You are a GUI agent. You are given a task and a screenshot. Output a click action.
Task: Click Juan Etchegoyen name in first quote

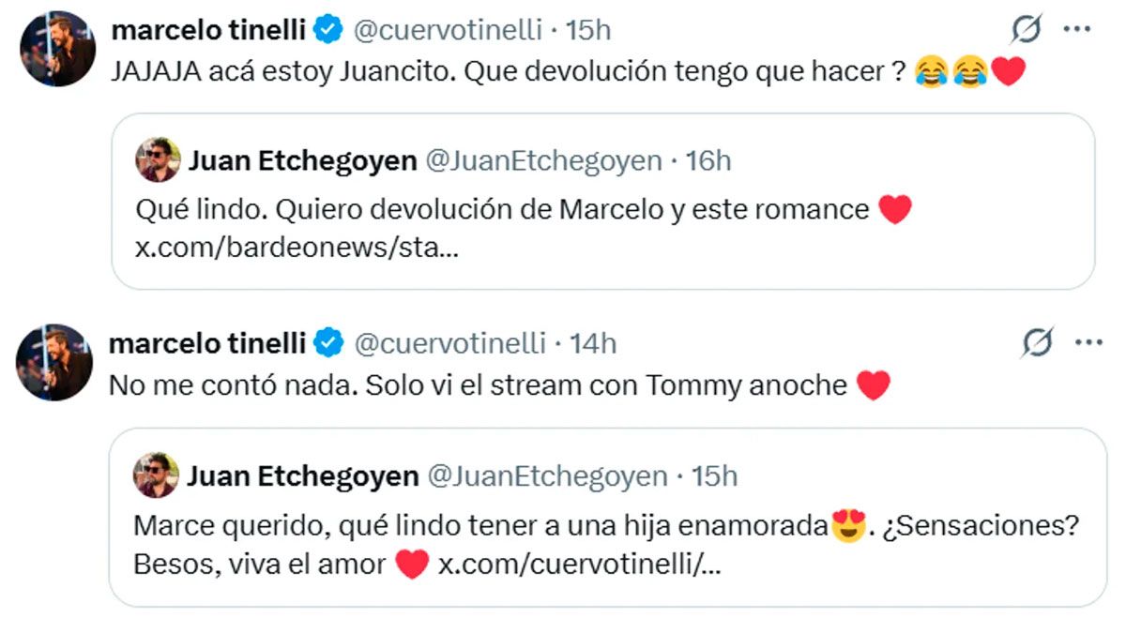pos(302,160)
